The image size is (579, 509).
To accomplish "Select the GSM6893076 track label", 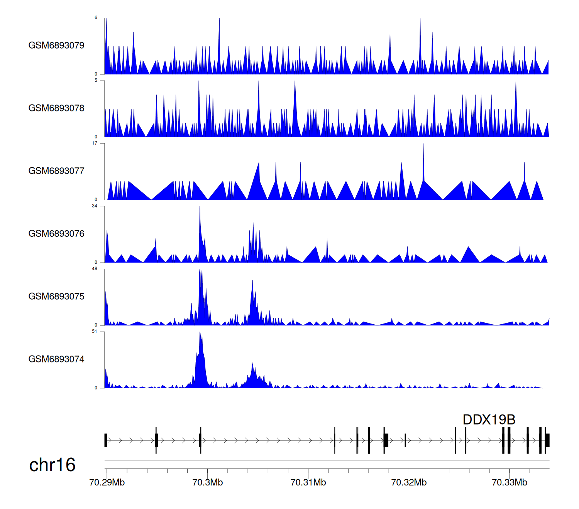I will [x=56, y=234].
